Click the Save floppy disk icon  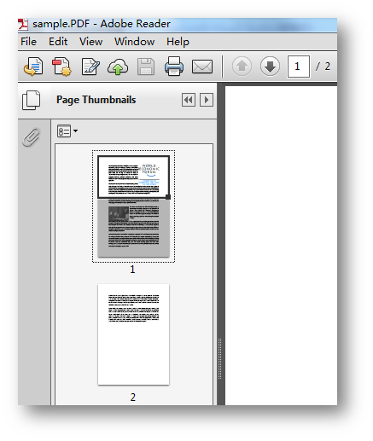point(146,67)
